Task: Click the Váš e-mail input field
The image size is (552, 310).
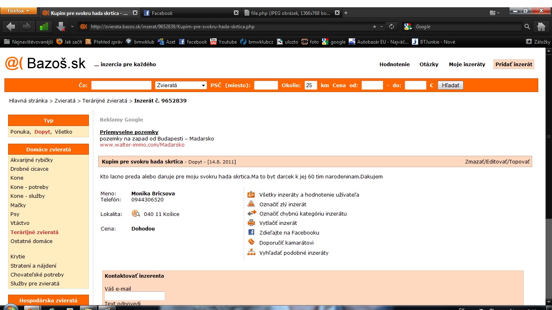Action: [x=135, y=296]
